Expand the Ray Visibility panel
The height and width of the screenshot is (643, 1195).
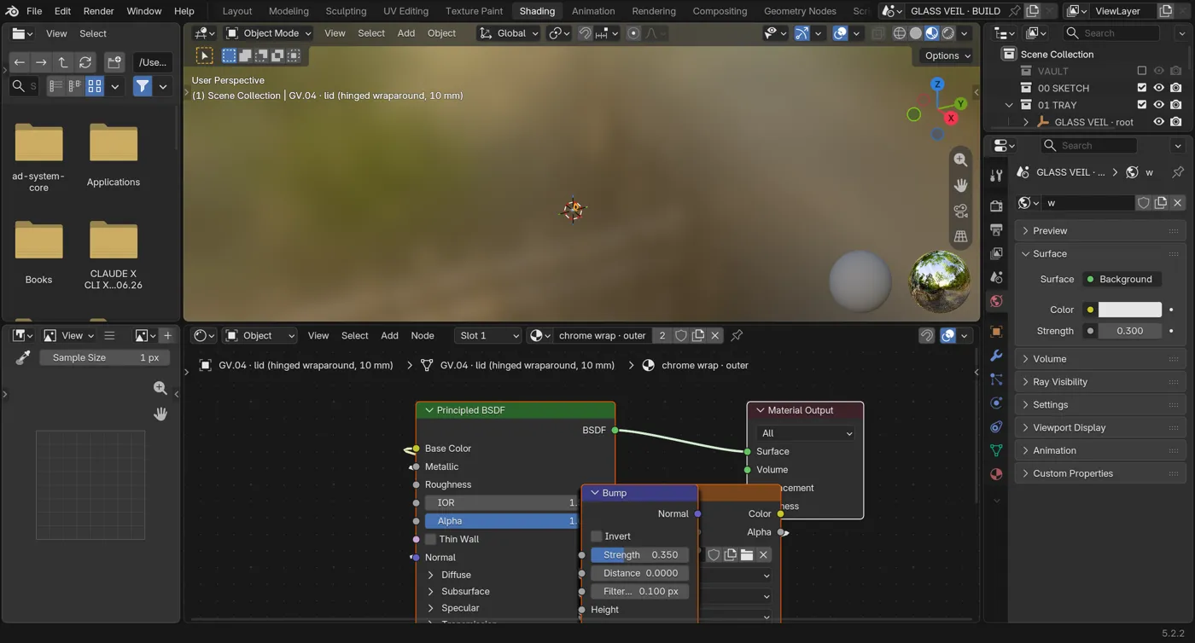[x=1100, y=382]
